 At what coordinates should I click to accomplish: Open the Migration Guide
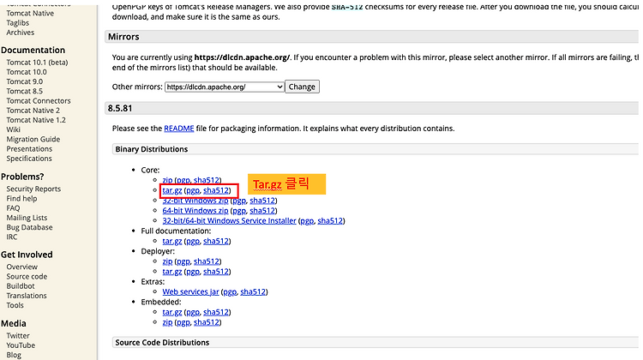(33, 140)
